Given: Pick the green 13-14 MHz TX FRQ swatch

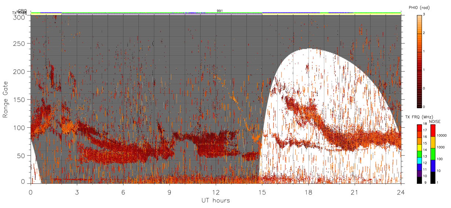Looking at the screenshot, I should (419, 153).
